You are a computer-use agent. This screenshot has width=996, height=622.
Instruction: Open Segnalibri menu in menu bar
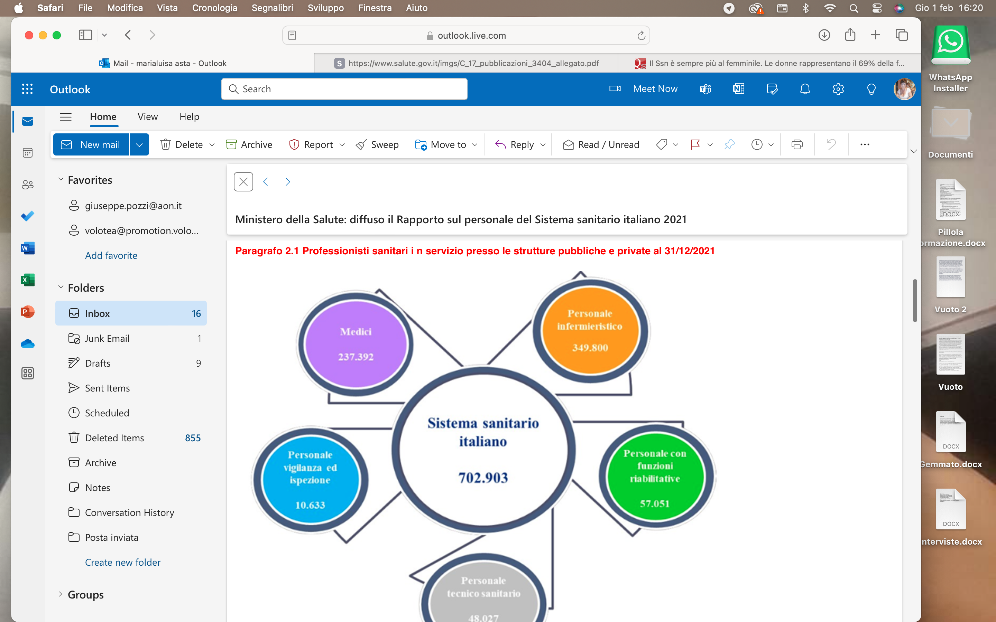point(272,8)
